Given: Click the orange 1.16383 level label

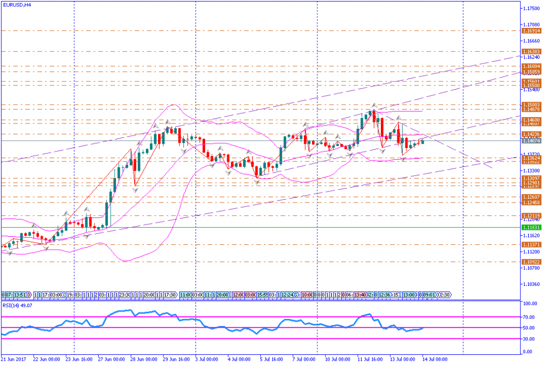Looking at the screenshot, I should [531, 51].
